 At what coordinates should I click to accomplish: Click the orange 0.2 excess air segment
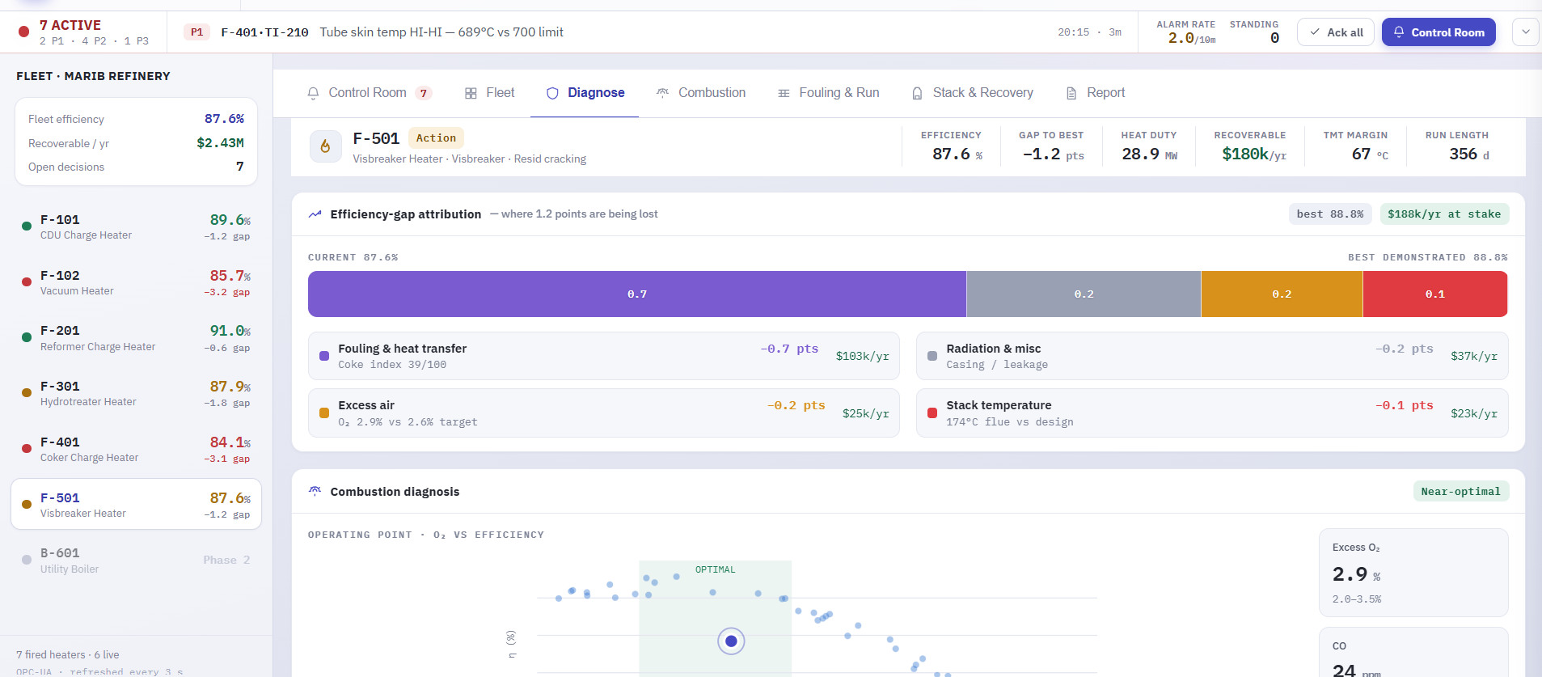[1282, 294]
